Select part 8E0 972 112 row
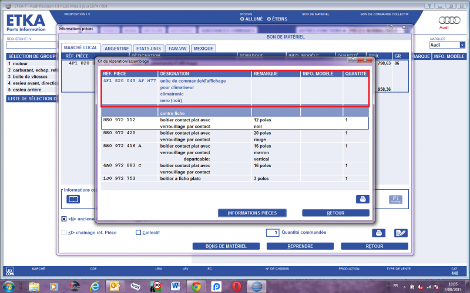The width and height of the screenshot is (470, 293). [235, 123]
